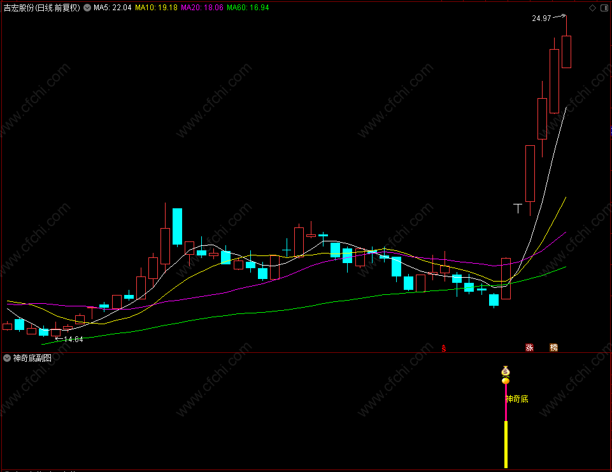Click the 涨 marker icon below the chart
The image size is (612, 472).
(529, 347)
